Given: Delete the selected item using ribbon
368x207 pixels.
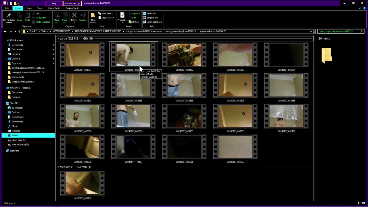Looking at the screenshot, I should [x=74, y=17].
